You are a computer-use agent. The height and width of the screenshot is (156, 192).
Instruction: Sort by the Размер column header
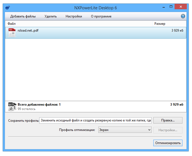pos(169,24)
